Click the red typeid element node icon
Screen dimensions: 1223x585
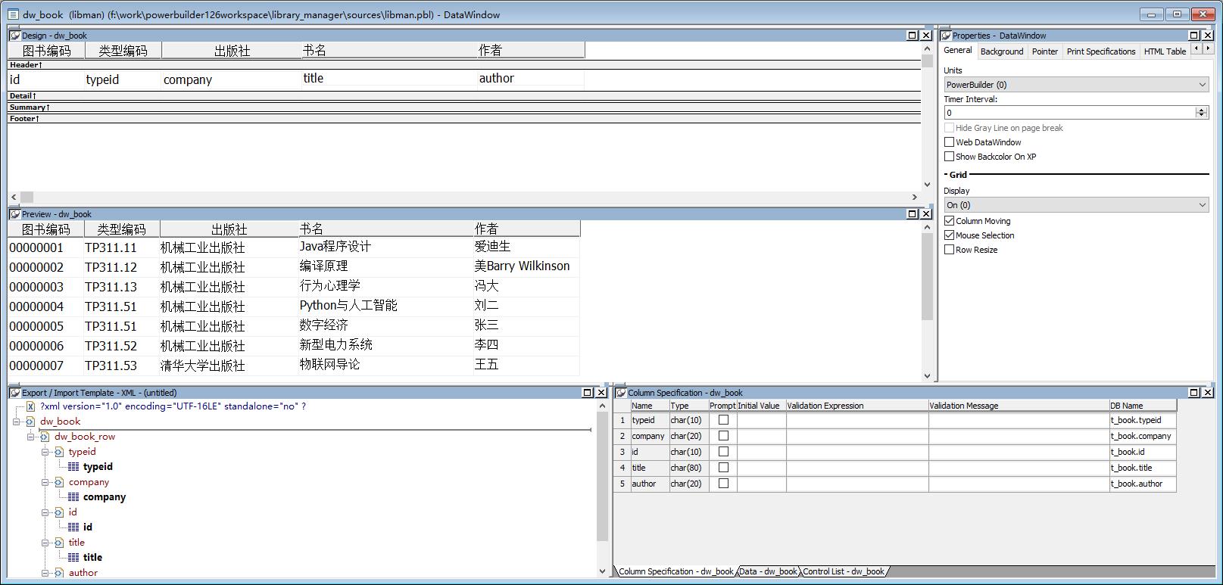[59, 452]
